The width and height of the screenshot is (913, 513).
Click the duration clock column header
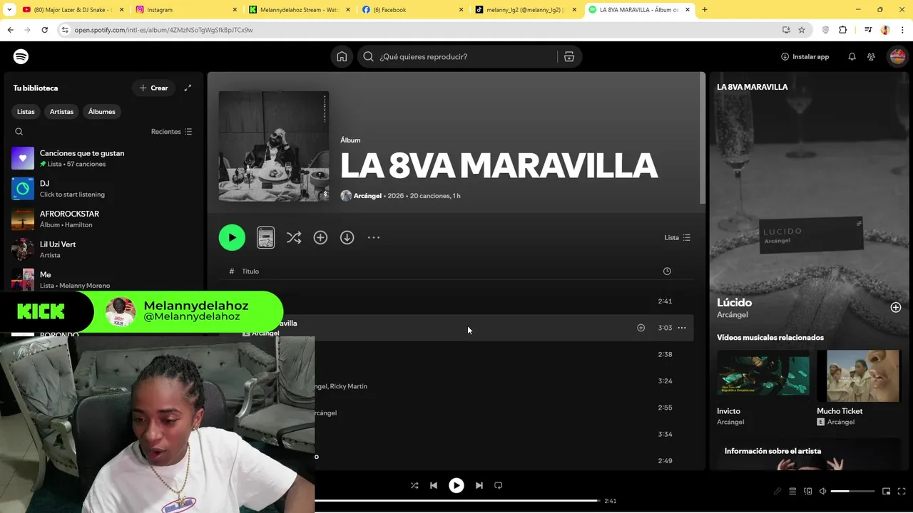[x=667, y=271]
